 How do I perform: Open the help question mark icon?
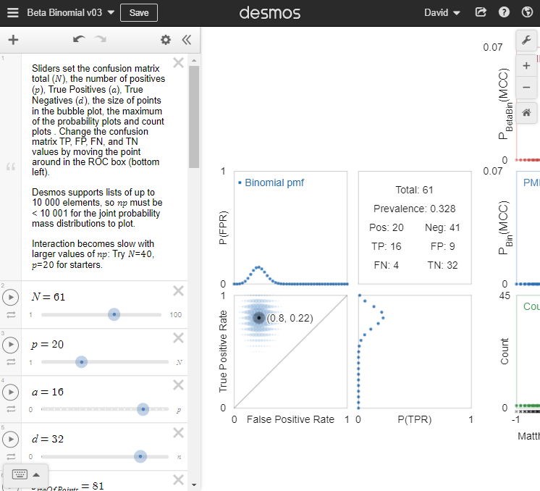pyautogui.click(x=504, y=12)
